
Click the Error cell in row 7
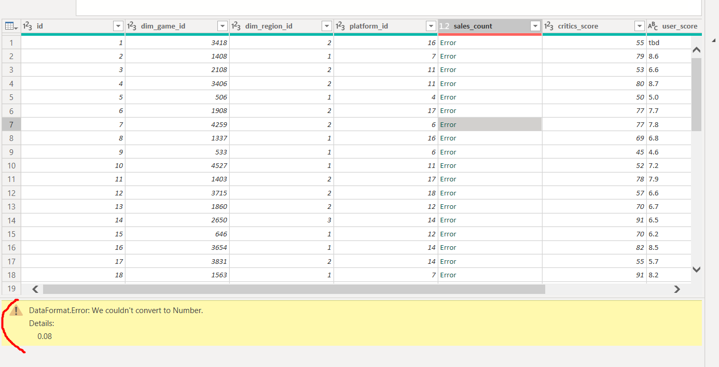pyautogui.click(x=490, y=124)
